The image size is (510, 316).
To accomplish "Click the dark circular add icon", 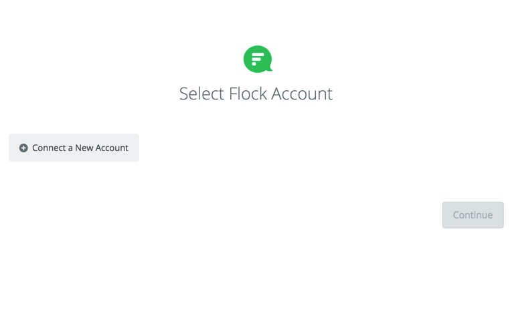I will point(23,148).
